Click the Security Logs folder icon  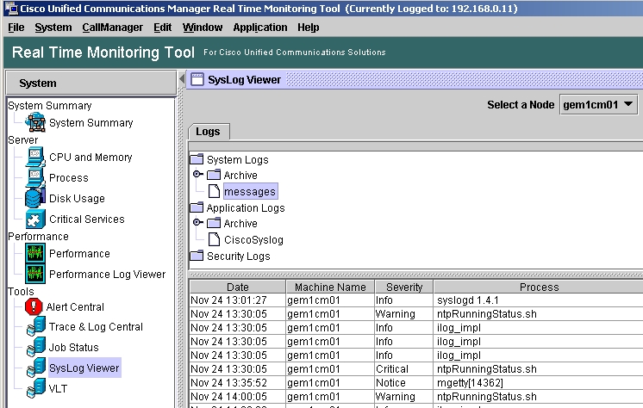pos(197,256)
